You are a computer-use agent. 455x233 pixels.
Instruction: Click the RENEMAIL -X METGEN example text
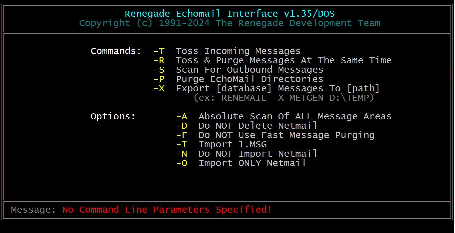coord(284,98)
